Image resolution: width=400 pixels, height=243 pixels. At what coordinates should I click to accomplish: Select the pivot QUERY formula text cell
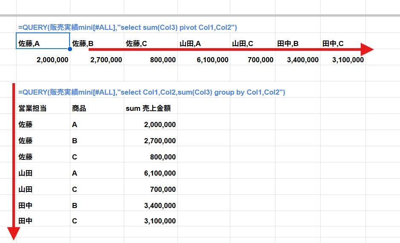pos(128,28)
